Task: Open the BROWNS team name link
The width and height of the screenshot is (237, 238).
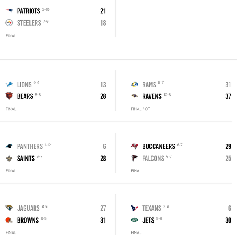Action: pos(28,221)
